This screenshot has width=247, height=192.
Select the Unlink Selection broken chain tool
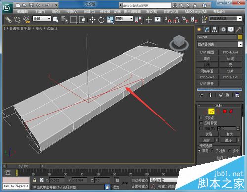coord(17,20)
